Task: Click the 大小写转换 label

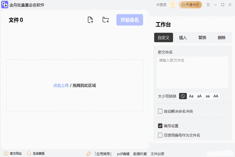Action: tap(167, 96)
